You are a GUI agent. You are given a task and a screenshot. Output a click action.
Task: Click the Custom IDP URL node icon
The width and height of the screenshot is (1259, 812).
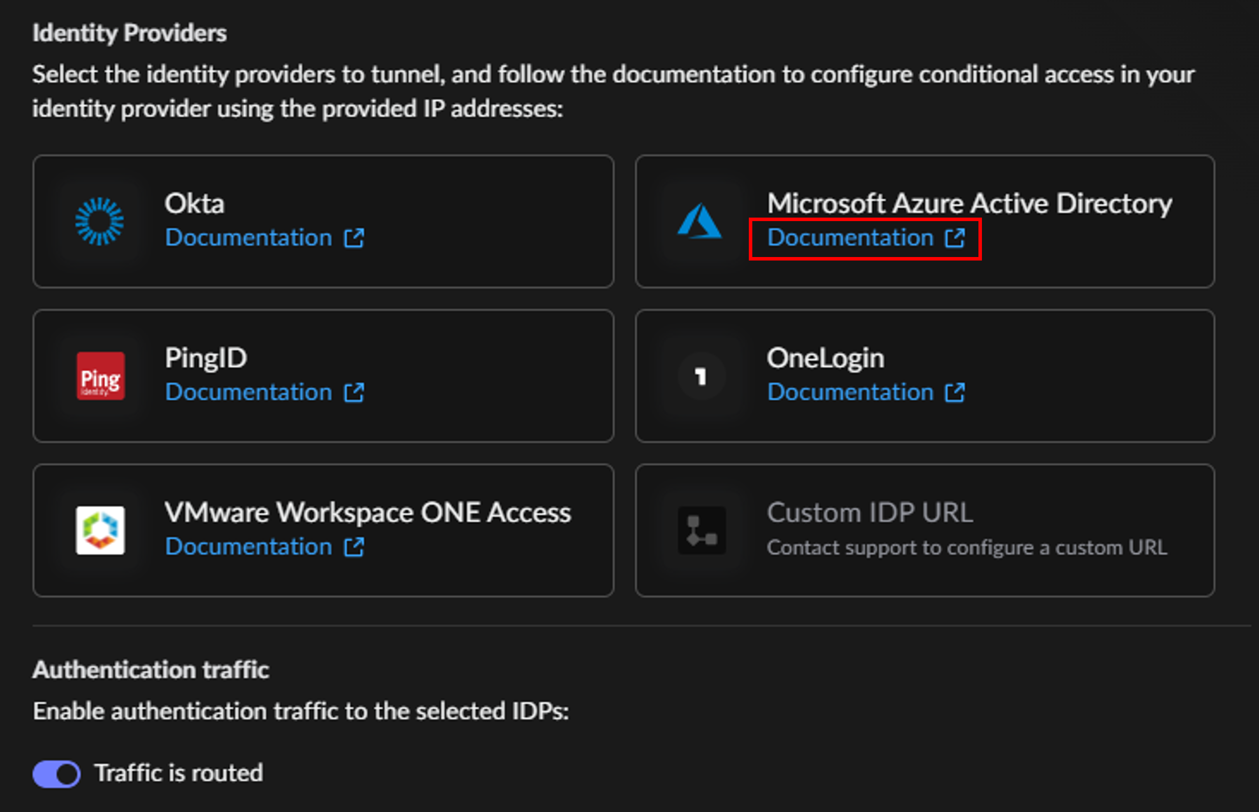tap(701, 531)
